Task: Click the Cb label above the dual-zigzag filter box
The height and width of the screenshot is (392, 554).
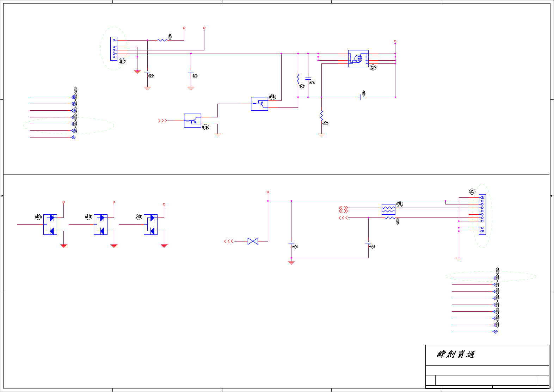Action: click(400, 204)
